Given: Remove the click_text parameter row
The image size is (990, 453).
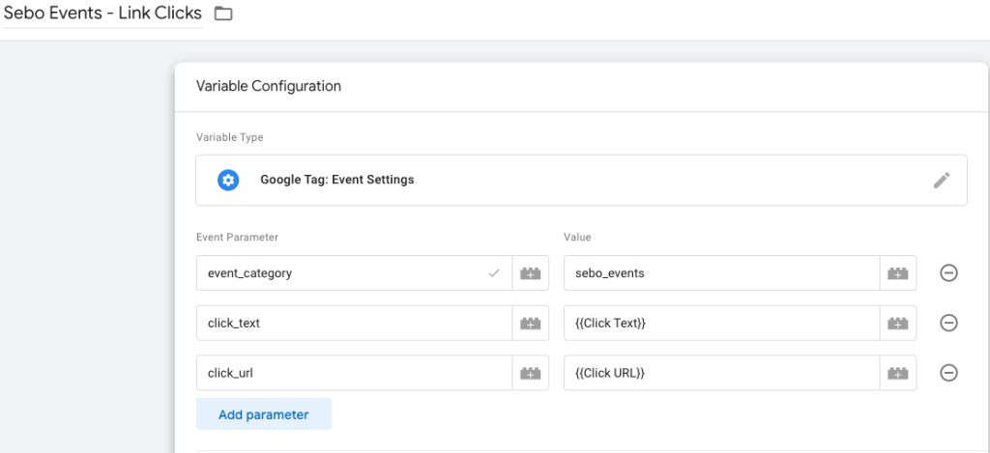Looking at the screenshot, I should click(948, 323).
